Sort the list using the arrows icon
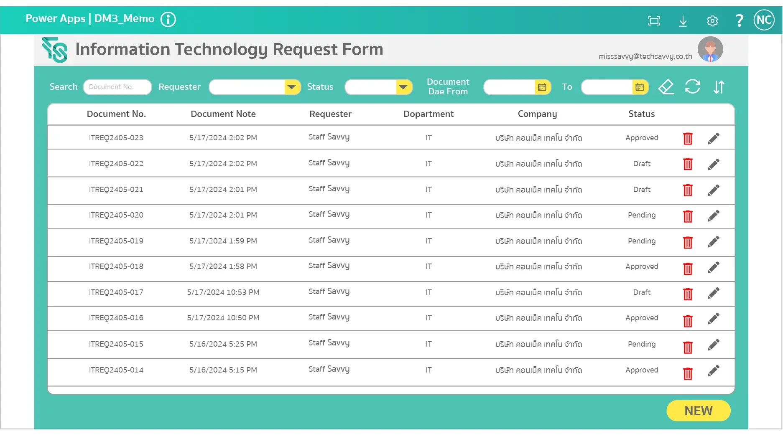The width and height of the screenshot is (783, 436). [719, 87]
